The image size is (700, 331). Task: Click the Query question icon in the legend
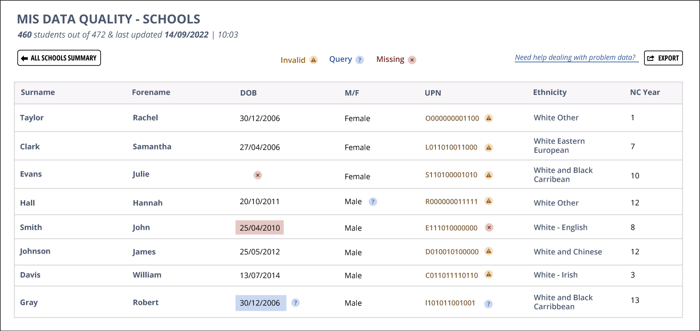point(359,60)
